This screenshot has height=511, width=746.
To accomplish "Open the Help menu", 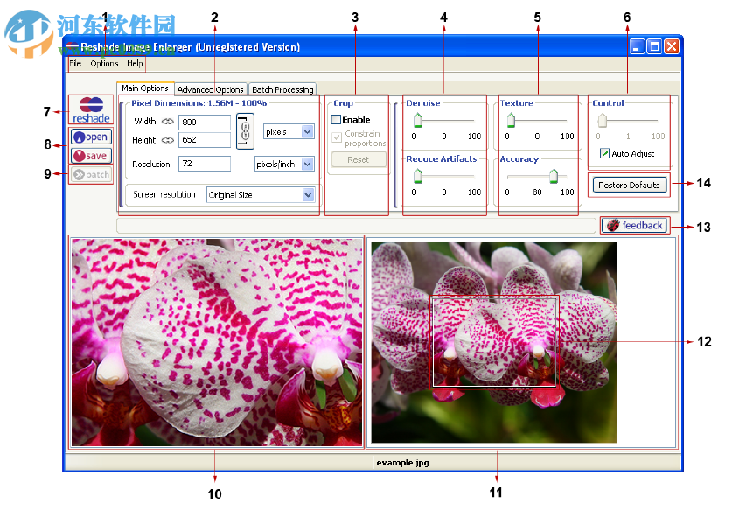I will pyautogui.click(x=135, y=63).
